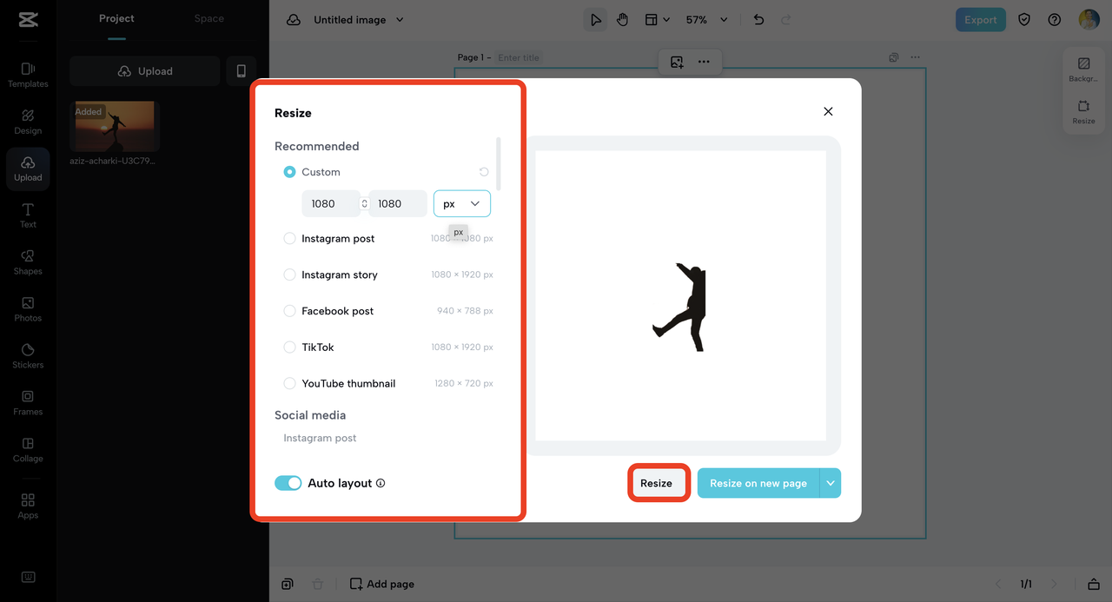
Task: Select the TikTok radio option
Action: pos(290,347)
